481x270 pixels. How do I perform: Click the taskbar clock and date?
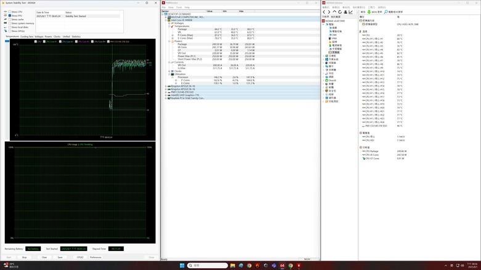472,265
